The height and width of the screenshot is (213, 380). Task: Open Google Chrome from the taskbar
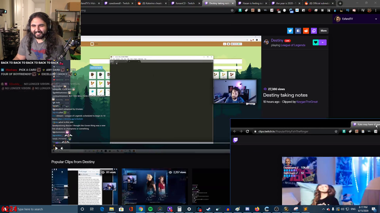[x=141, y=209]
